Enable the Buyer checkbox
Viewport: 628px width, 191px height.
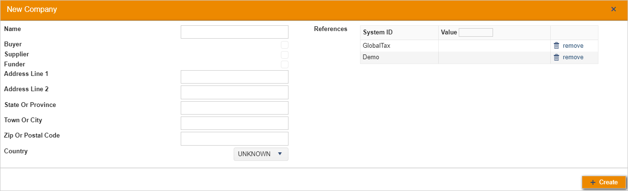285,44
